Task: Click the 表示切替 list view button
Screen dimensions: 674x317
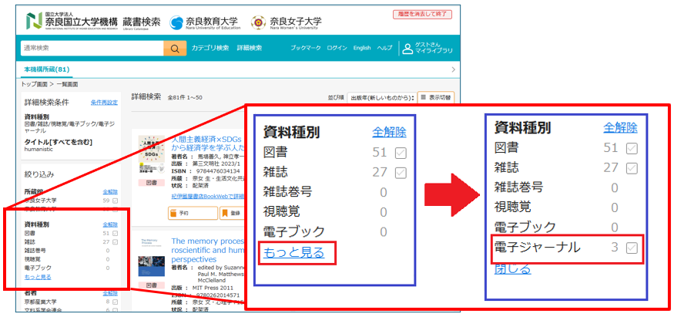Action: (434, 97)
